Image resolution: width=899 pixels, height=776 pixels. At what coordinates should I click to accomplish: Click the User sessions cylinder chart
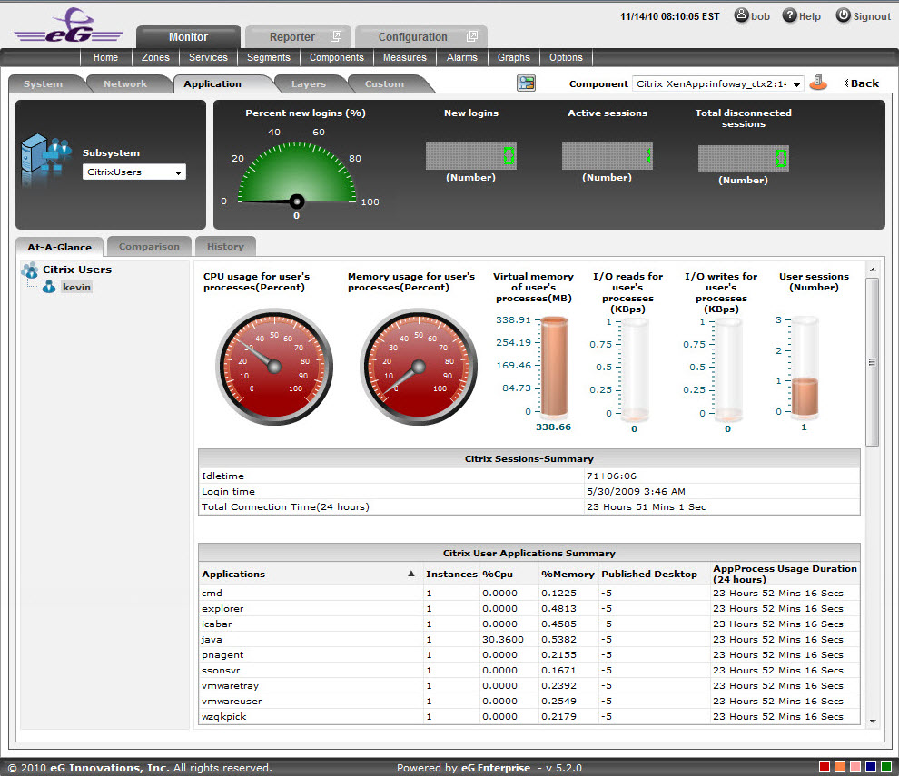point(805,367)
